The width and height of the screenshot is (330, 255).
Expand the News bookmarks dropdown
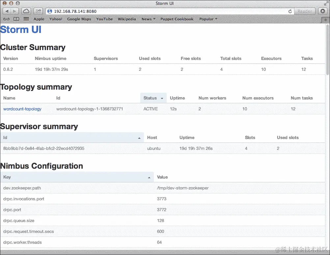(149, 19)
